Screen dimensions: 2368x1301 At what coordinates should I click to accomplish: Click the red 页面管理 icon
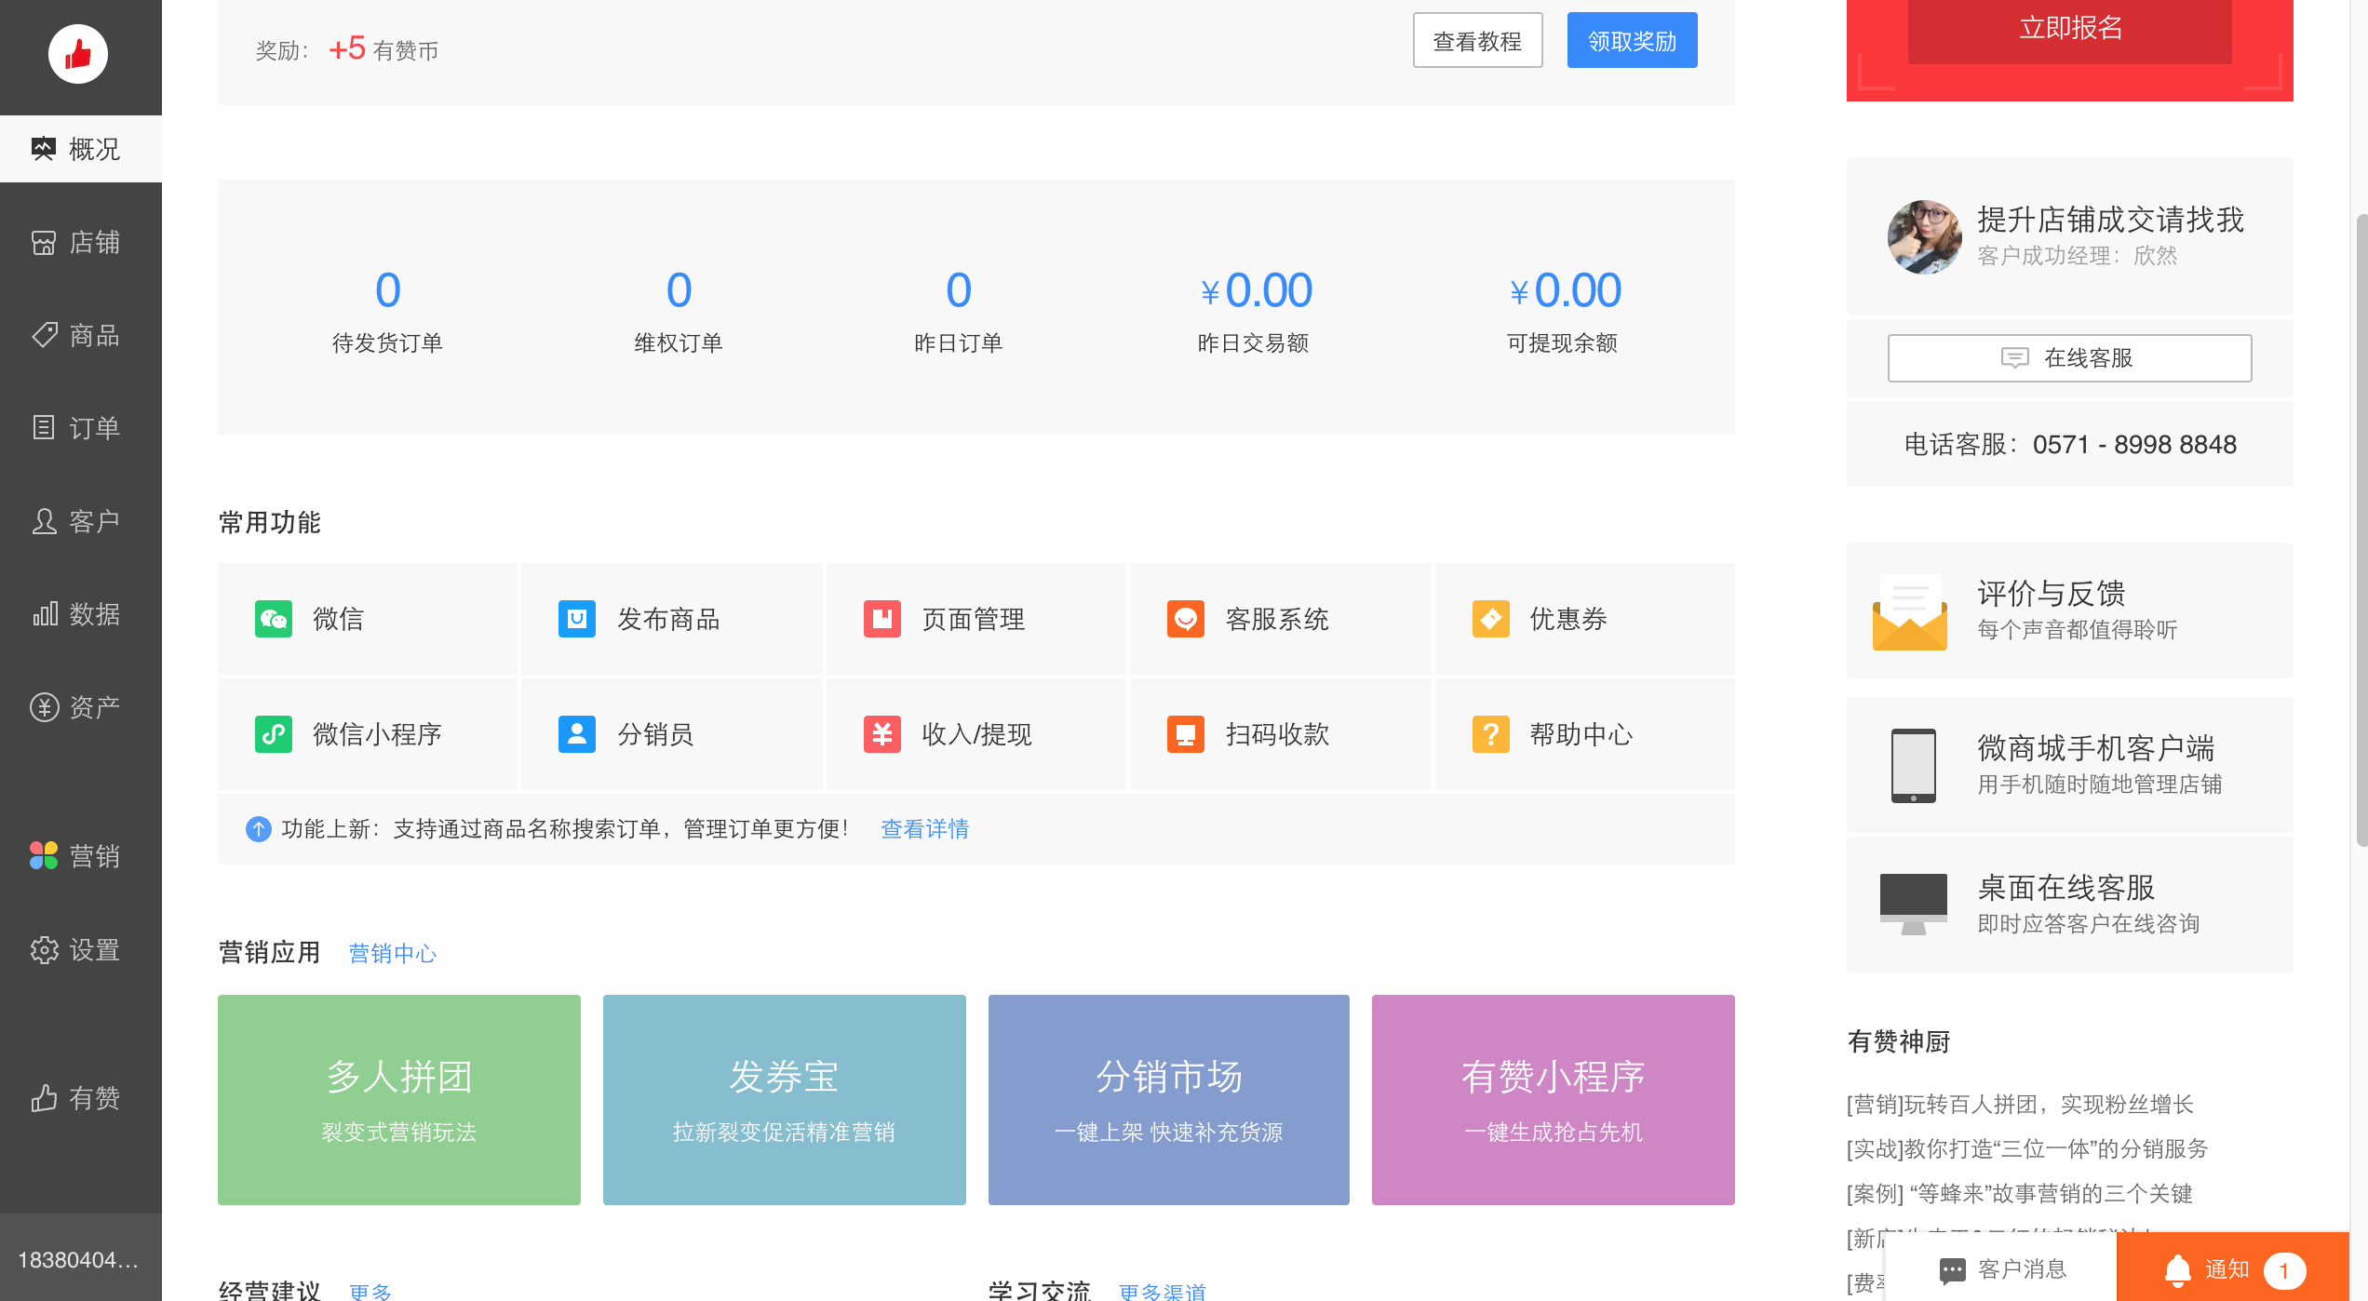pos(881,619)
